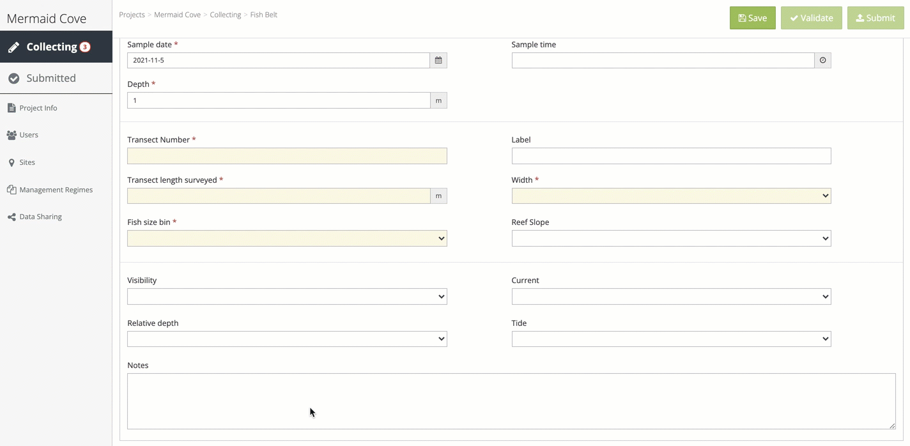The width and height of the screenshot is (910, 446).
Task: Focus the Label input field
Action: tap(671, 156)
